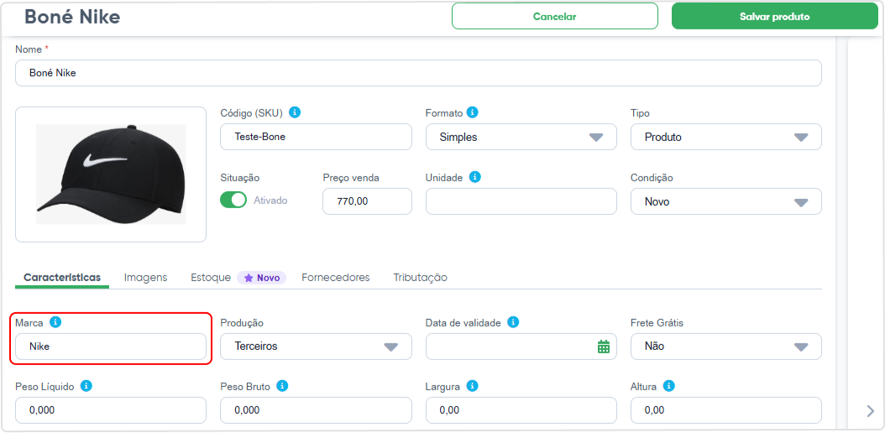Open the calendar icon in Data de validade
This screenshot has height=433, width=885.
(604, 347)
